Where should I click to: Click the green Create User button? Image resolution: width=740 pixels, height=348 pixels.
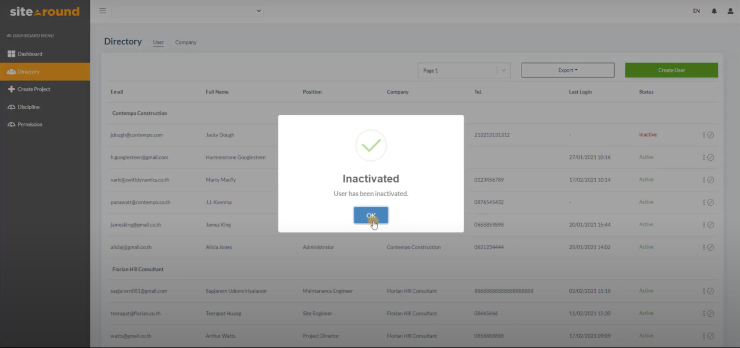[671, 70]
